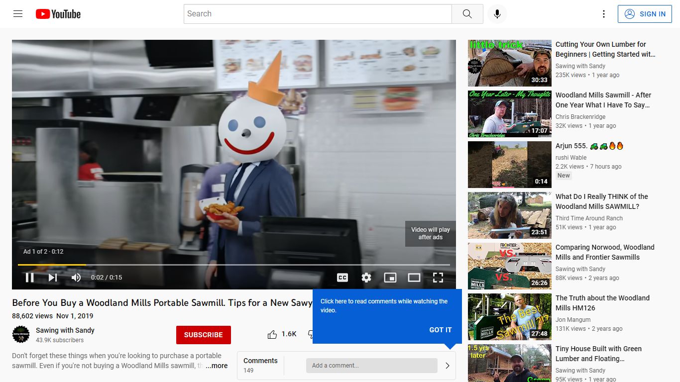Open title 'The Truth about the Woodland Mills HM126'

(x=602, y=303)
